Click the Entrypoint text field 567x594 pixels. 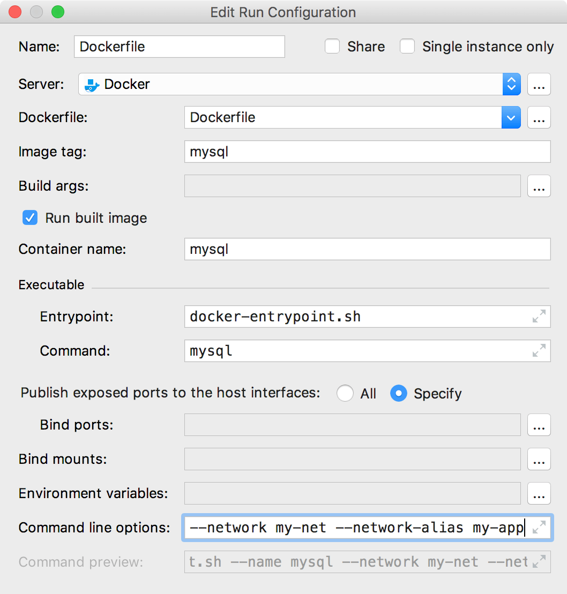point(367,317)
